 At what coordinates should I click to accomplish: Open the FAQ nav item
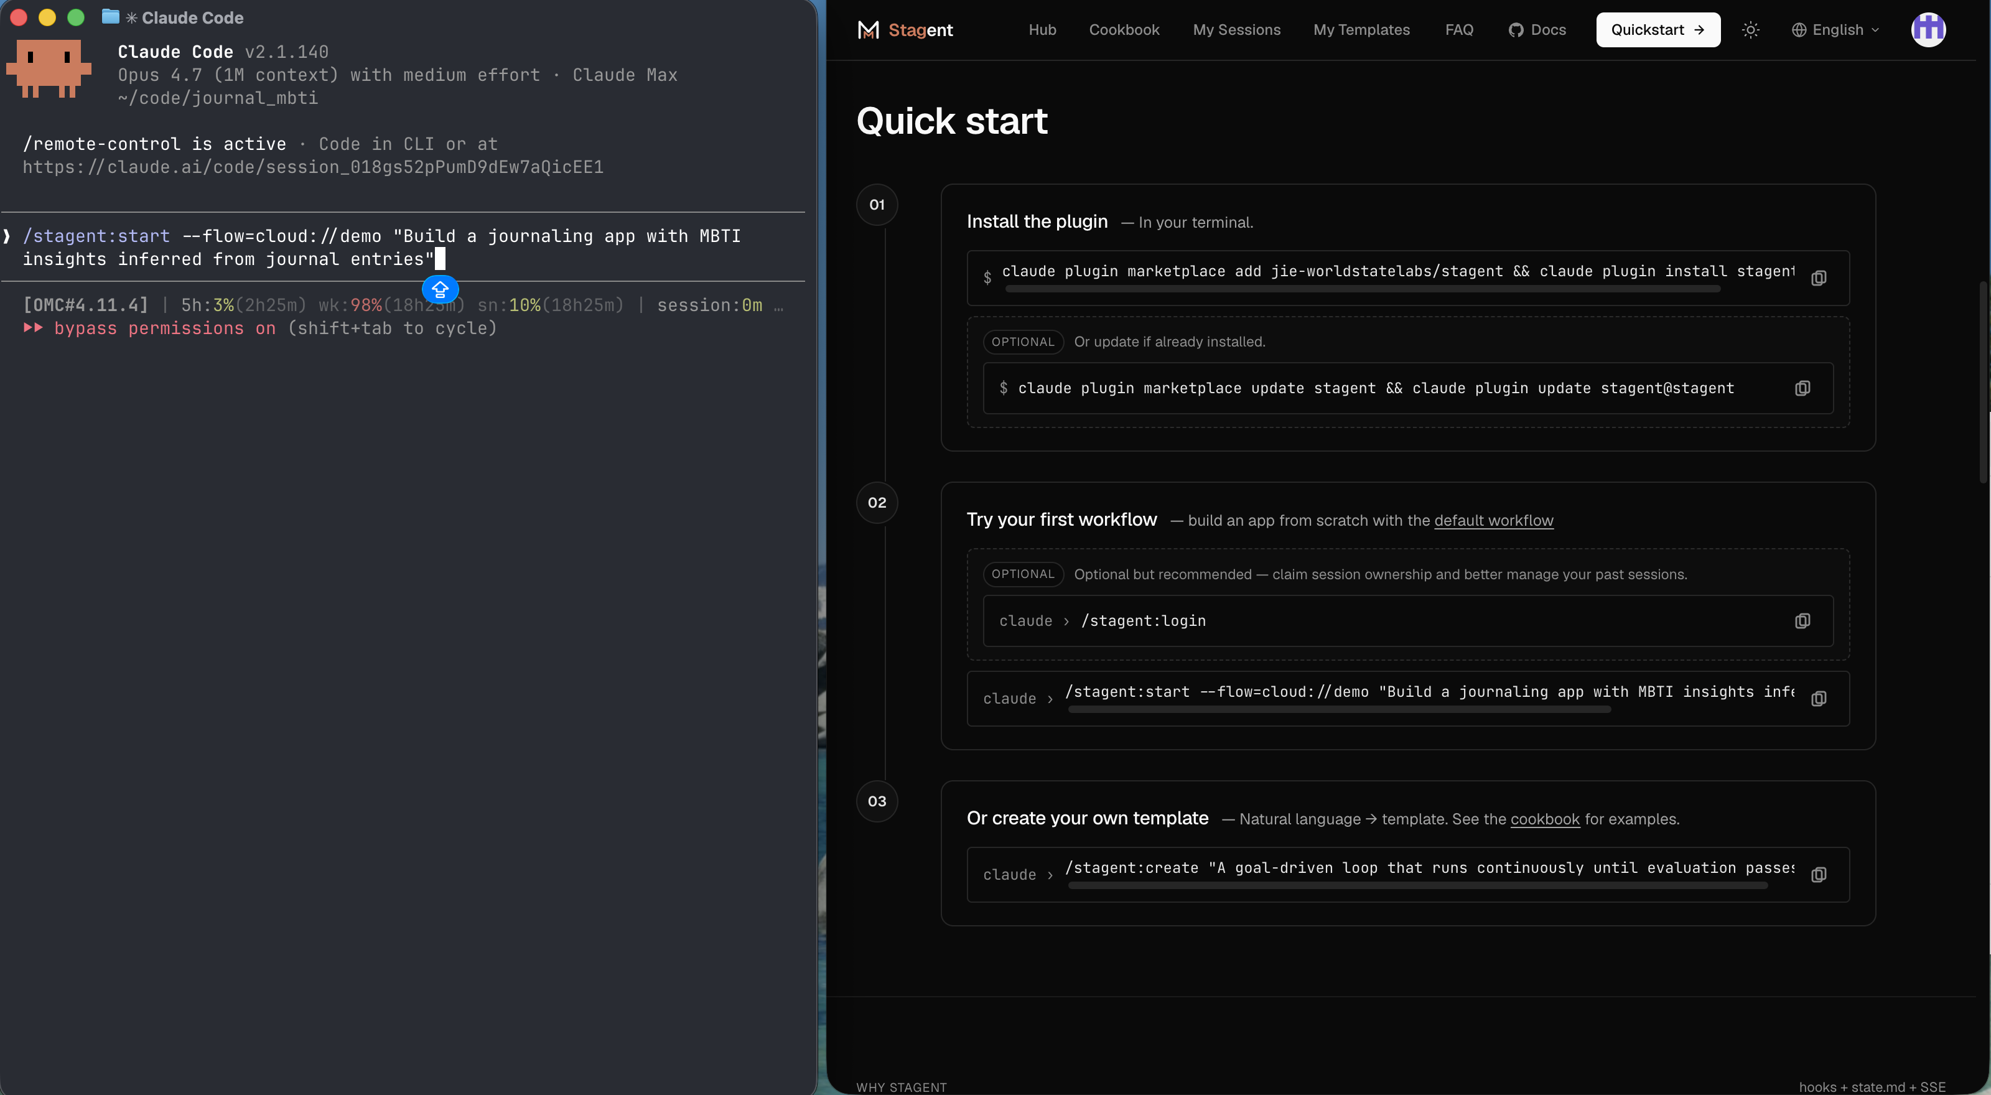[x=1458, y=30]
